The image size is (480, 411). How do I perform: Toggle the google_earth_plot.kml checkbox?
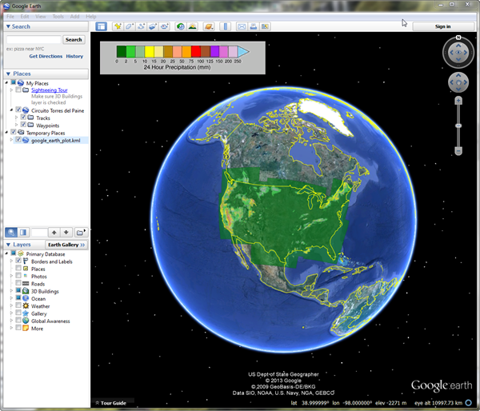(x=18, y=140)
